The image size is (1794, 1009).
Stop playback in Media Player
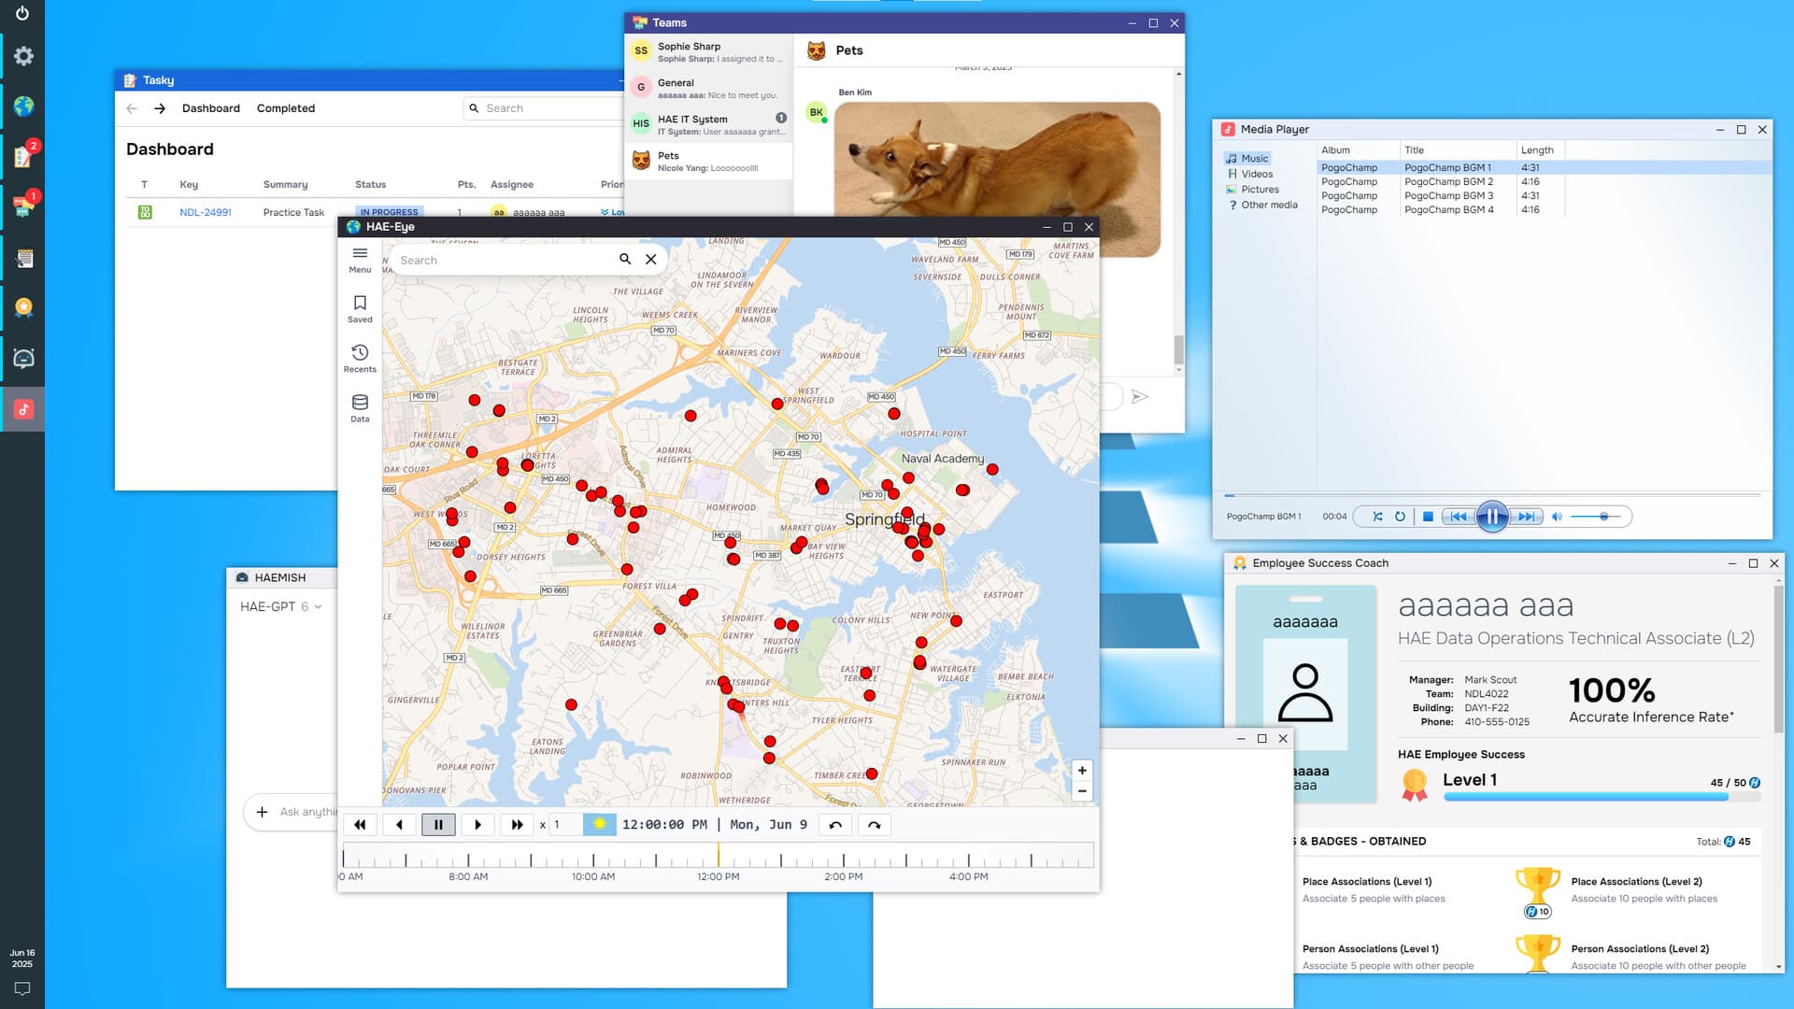[x=1428, y=517]
